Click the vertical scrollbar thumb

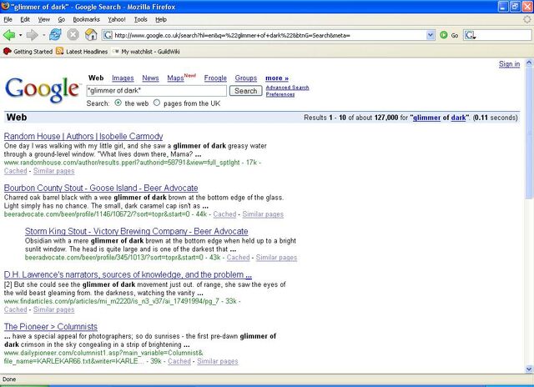point(528,132)
